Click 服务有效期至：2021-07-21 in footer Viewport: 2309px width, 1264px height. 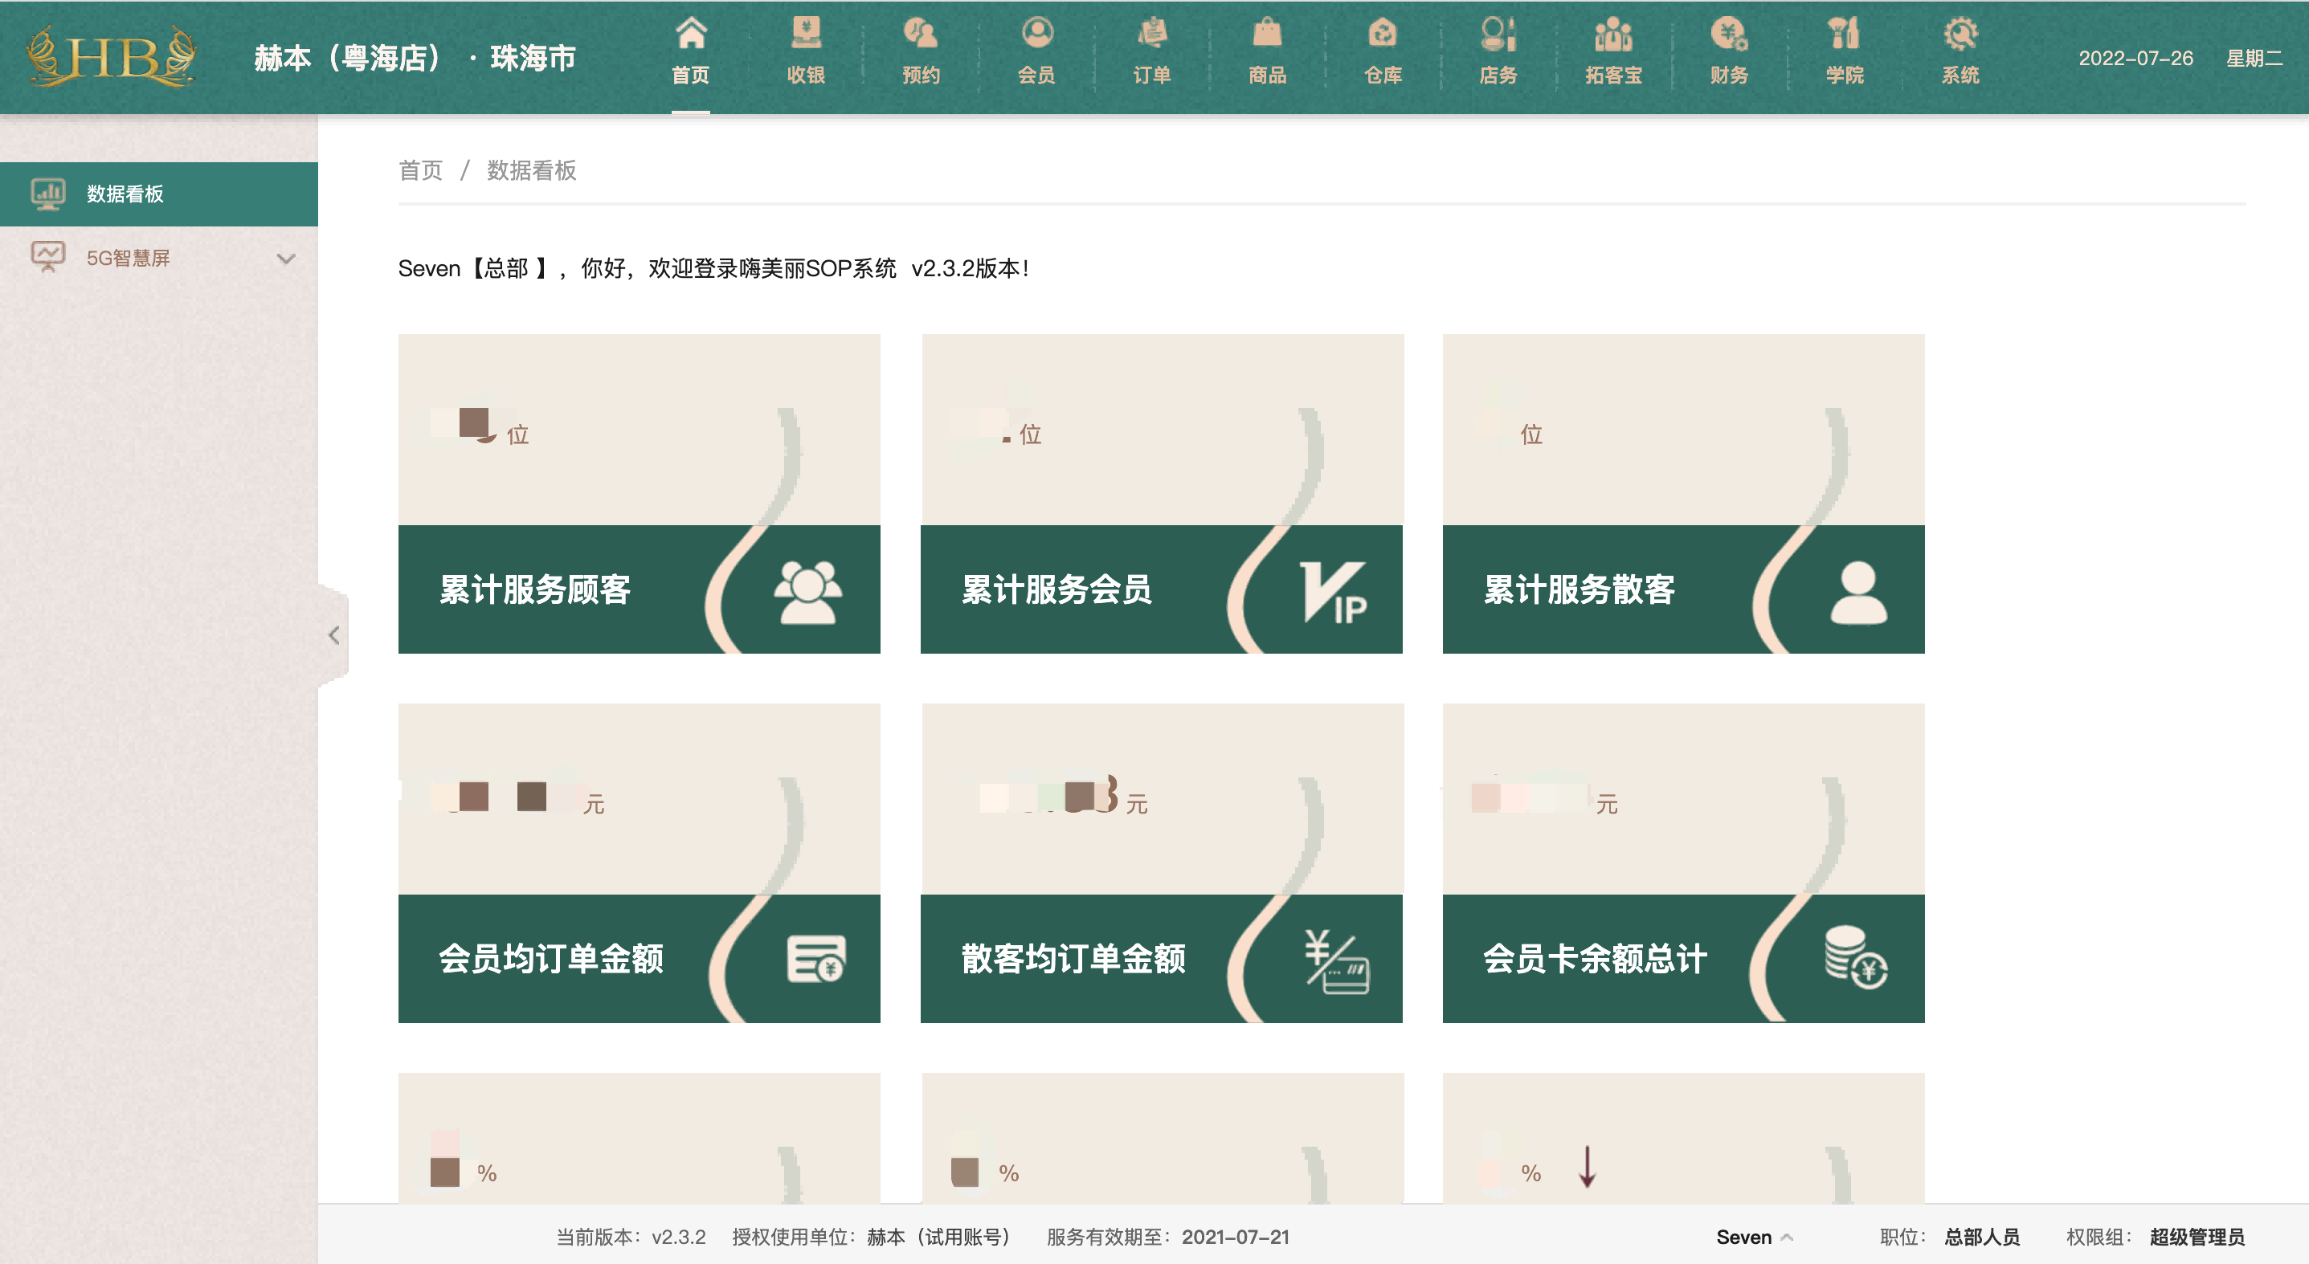[1167, 1237]
